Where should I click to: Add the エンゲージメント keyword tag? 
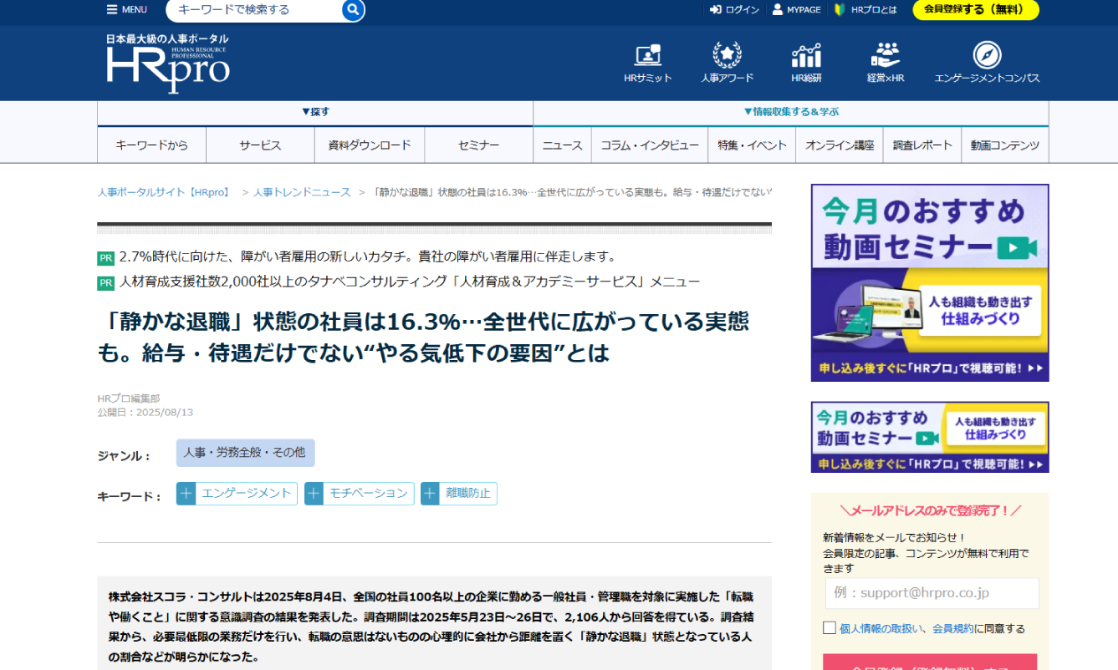coord(186,494)
